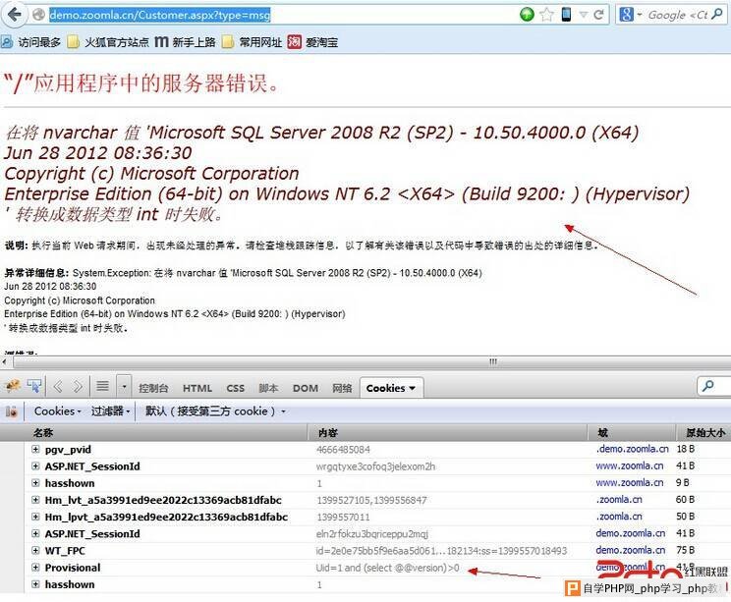
Task: Expand the WT_FPC cookie row
Action: tap(35, 550)
